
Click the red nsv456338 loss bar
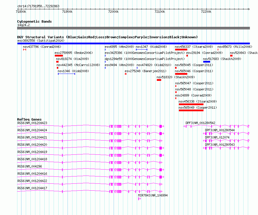coord(191,104)
